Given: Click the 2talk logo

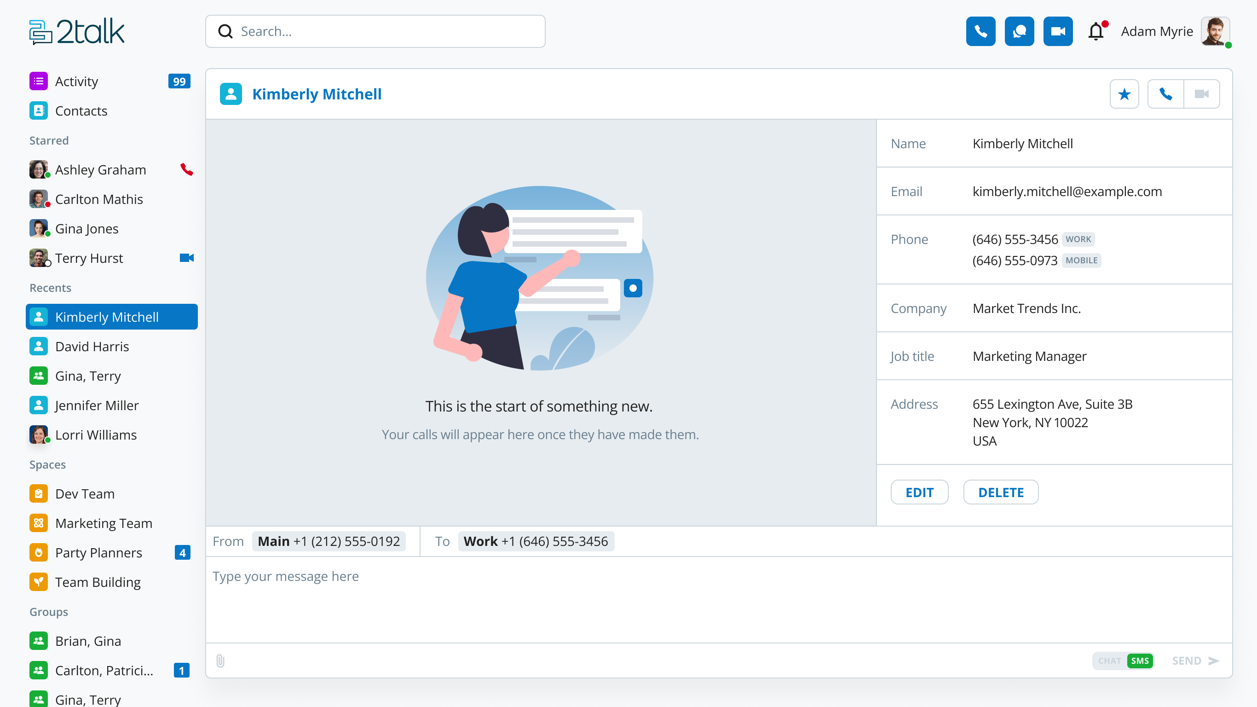Looking at the screenshot, I should coord(77,32).
